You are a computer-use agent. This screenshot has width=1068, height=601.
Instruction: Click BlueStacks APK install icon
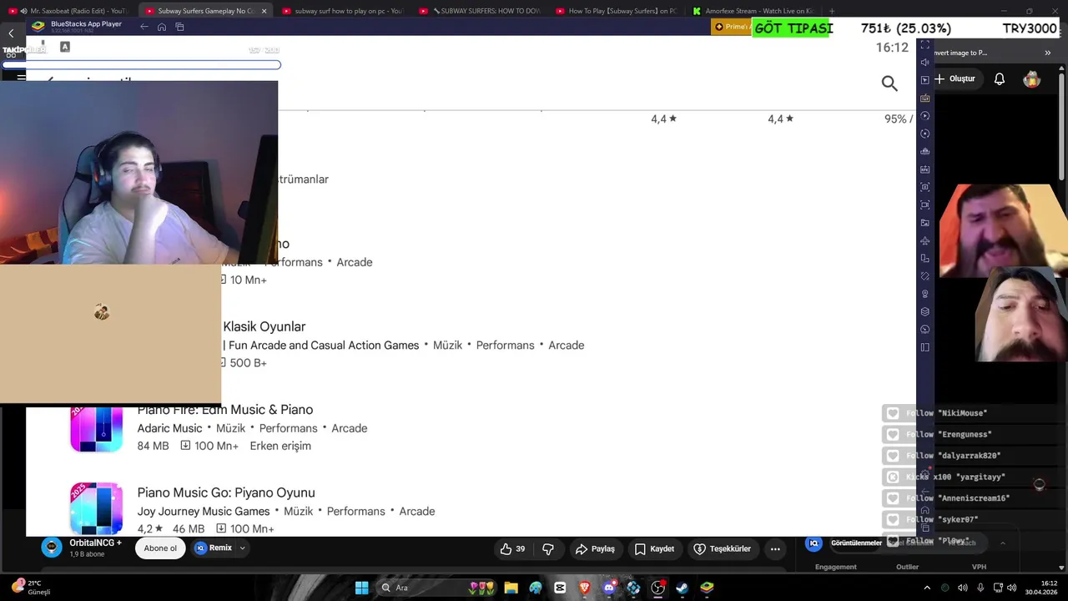click(x=924, y=169)
